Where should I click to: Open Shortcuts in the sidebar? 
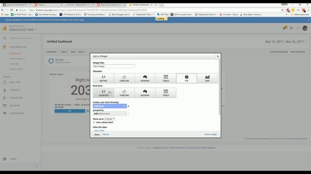[x=14, y=64]
